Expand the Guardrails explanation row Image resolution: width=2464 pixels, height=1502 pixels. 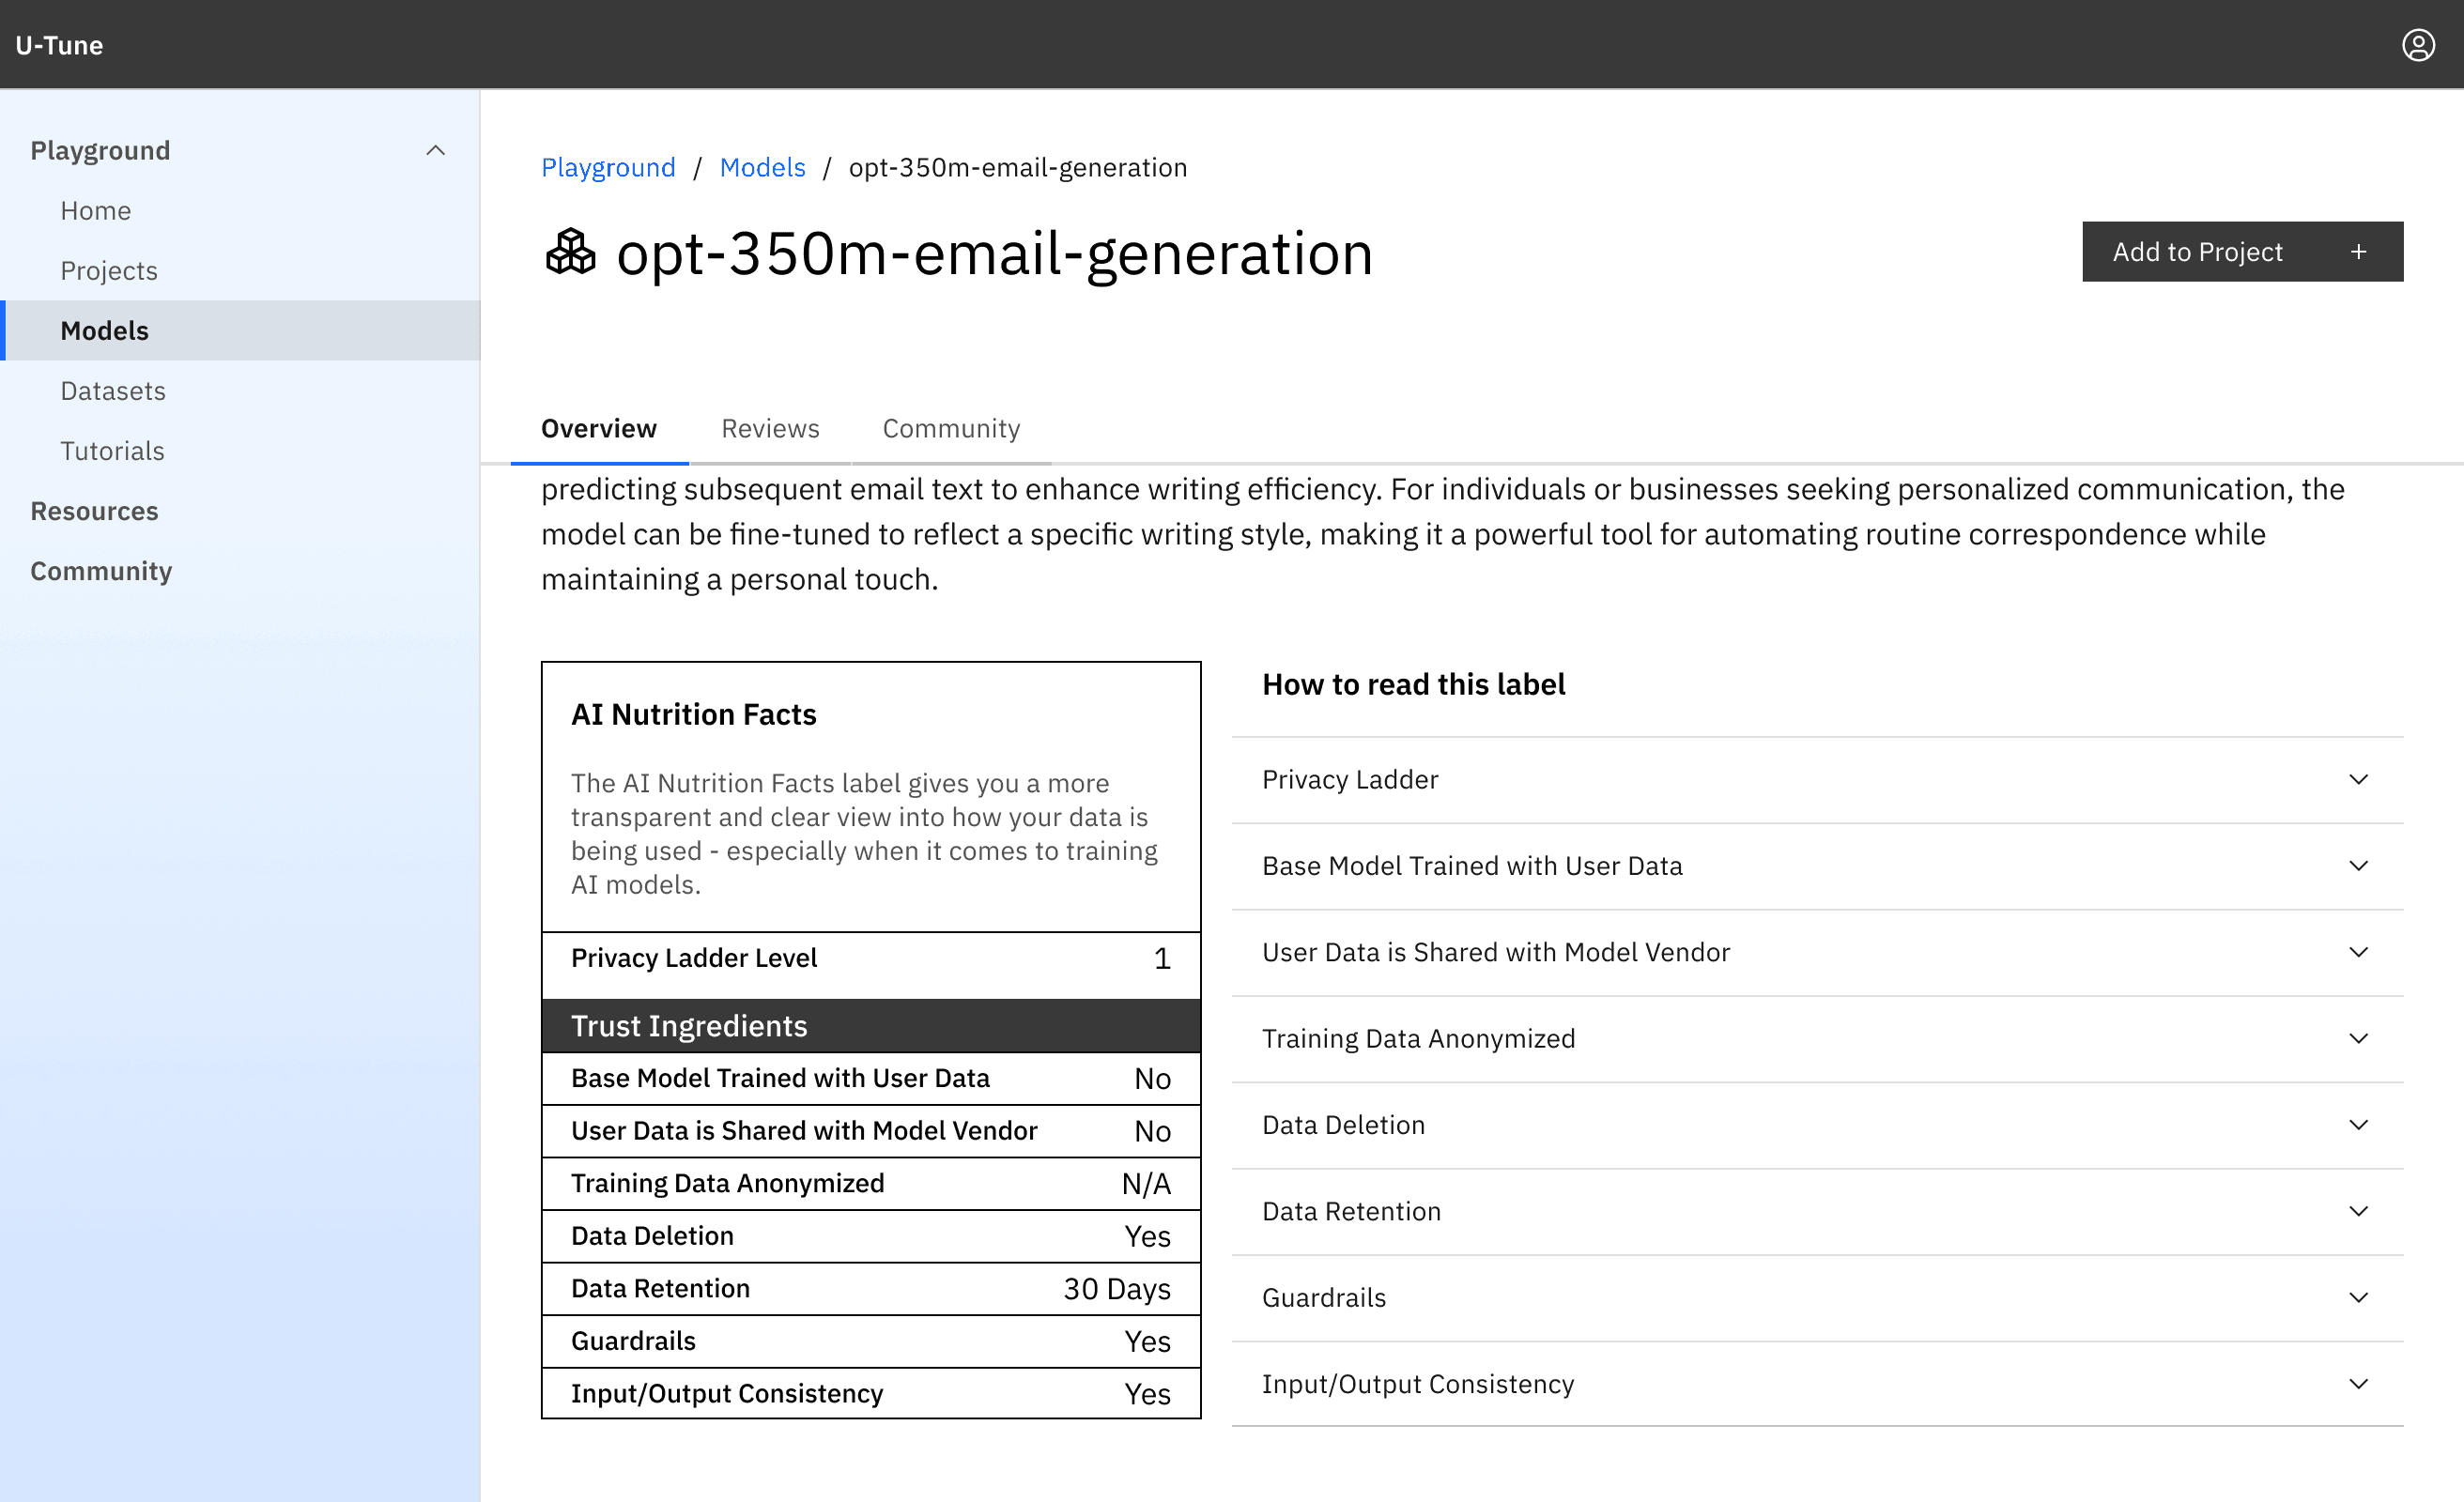point(1816,1298)
